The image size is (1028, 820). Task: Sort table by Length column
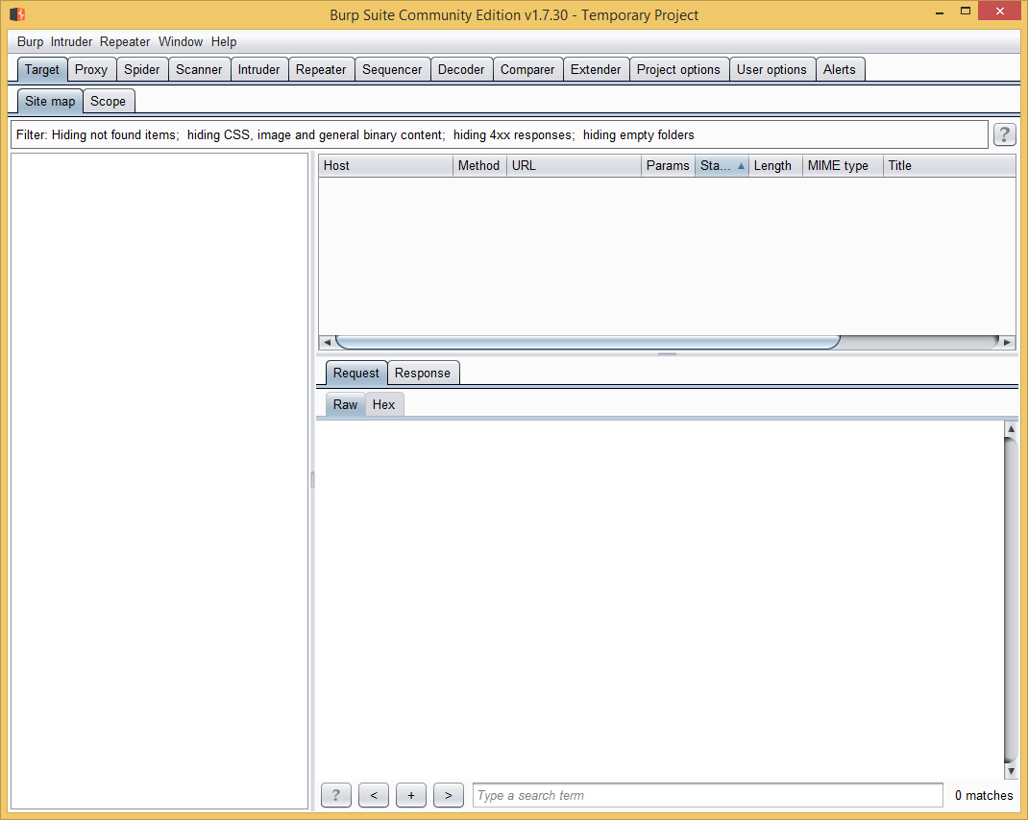pyautogui.click(x=775, y=166)
